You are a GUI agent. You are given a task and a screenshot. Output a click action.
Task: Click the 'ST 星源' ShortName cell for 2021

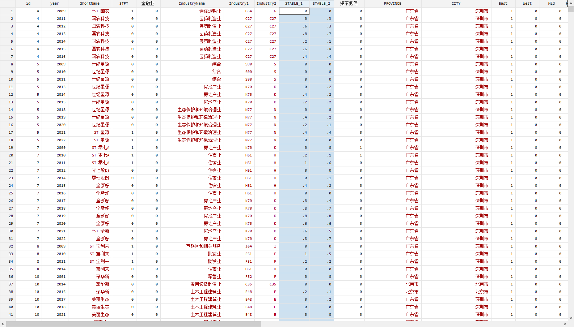(x=90, y=133)
